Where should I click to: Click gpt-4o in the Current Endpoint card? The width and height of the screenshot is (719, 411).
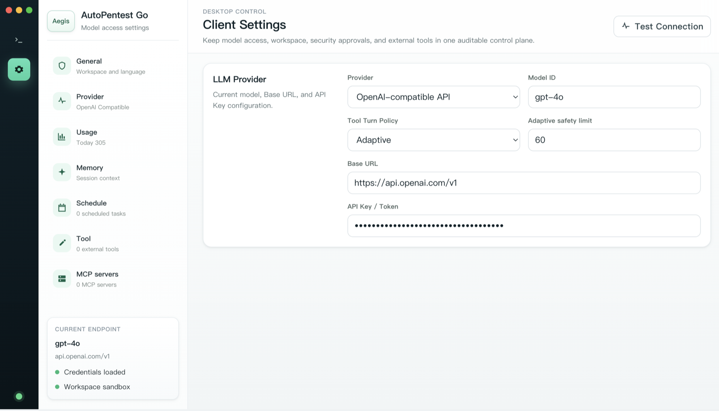pyautogui.click(x=67, y=344)
